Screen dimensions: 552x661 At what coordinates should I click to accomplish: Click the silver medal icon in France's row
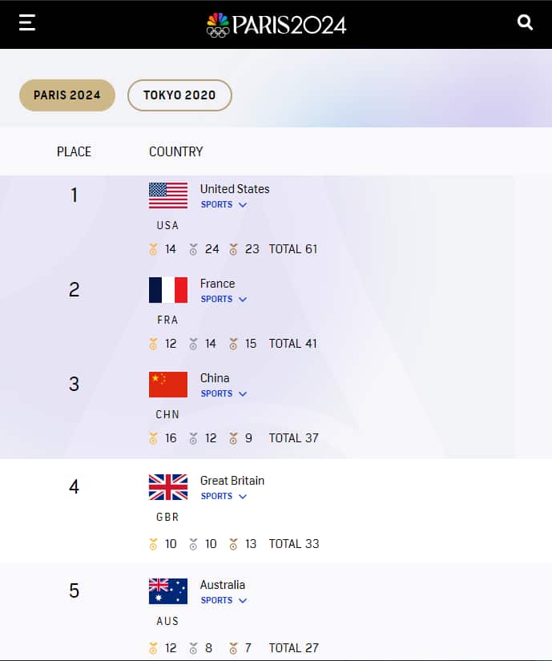[193, 344]
